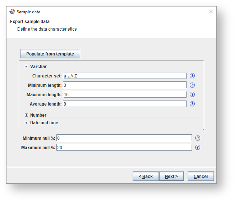Expand the Date and time section
Screen dimensions: 234x201
coord(27,123)
